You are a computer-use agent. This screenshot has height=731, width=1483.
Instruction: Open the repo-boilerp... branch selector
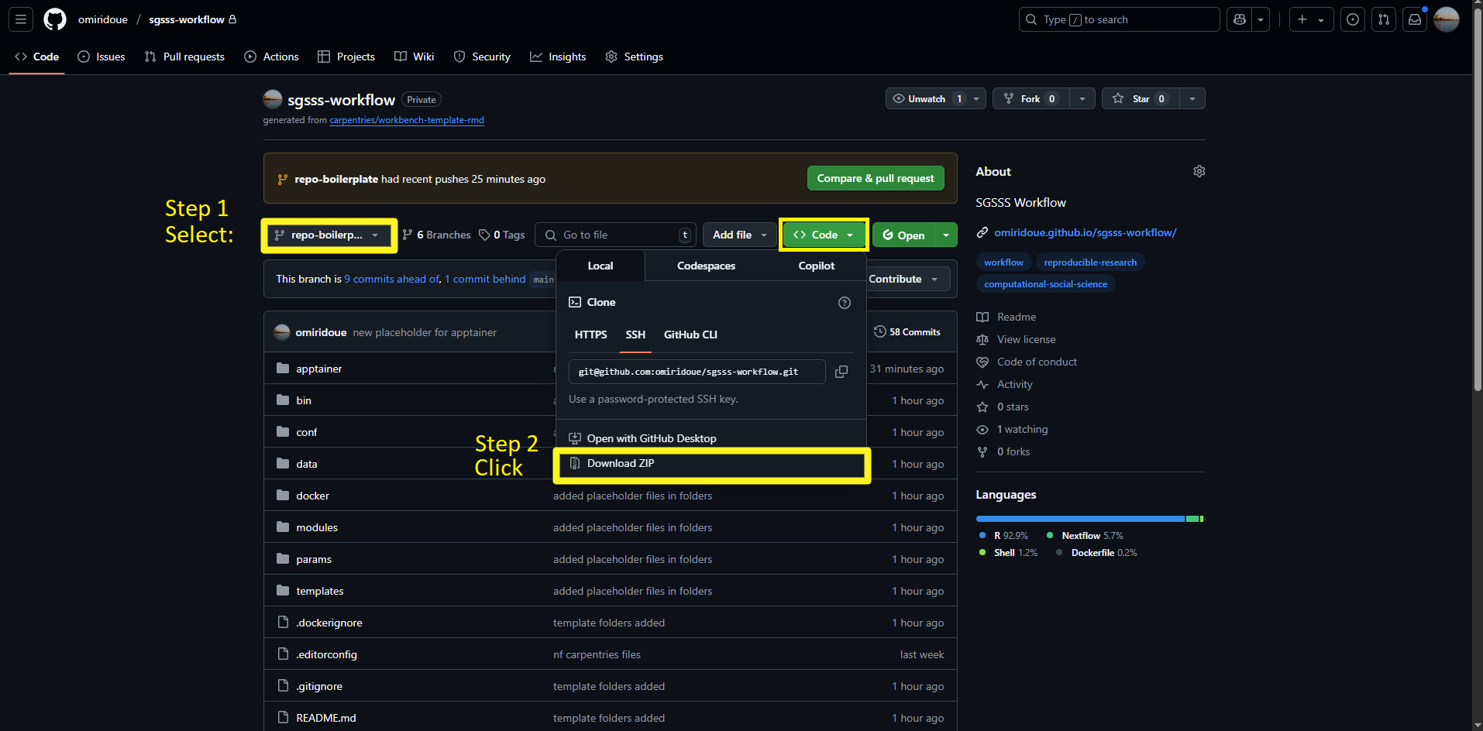[x=329, y=235]
